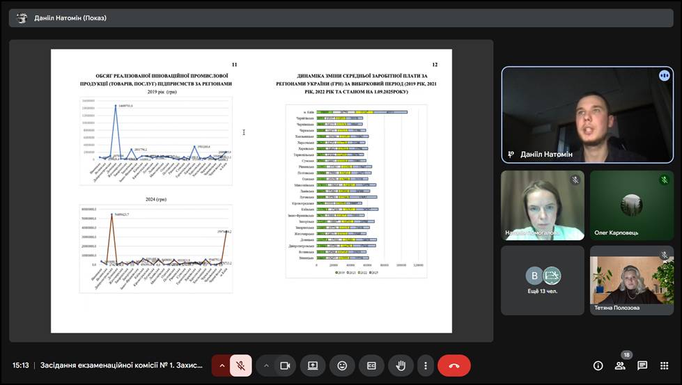Raise your hand
The width and height of the screenshot is (682, 385).
401,366
